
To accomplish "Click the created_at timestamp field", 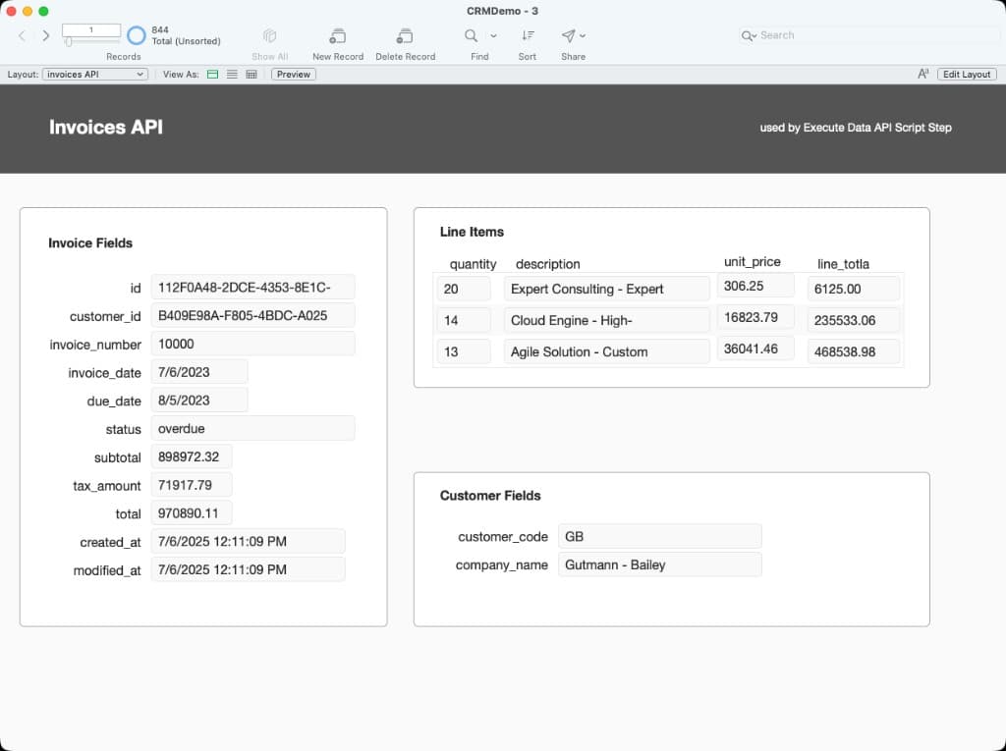I will pyautogui.click(x=249, y=541).
